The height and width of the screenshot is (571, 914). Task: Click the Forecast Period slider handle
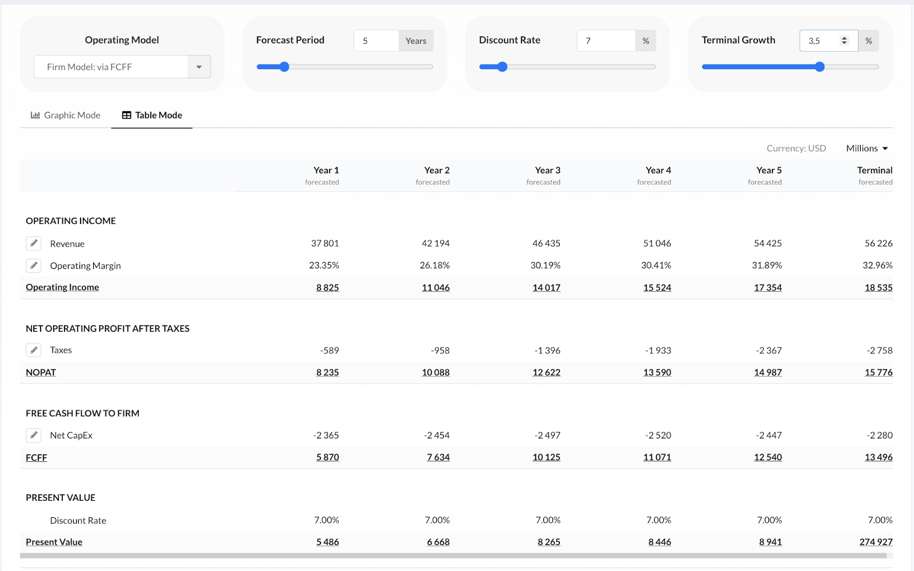pyautogui.click(x=284, y=67)
